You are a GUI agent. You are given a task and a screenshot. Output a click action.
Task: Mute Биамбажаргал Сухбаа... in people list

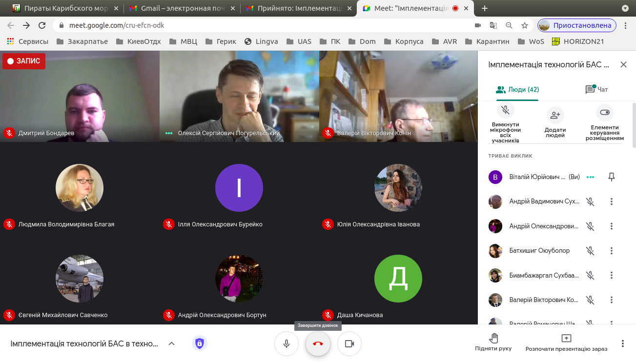590,275
